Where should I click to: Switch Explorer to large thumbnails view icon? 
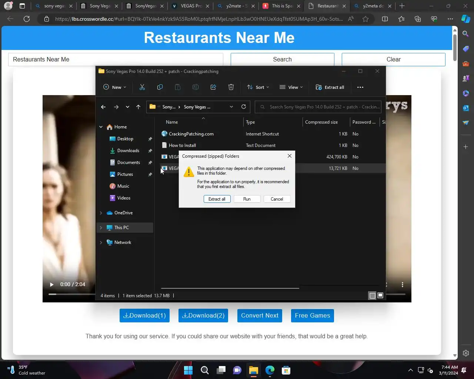pos(380,295)
